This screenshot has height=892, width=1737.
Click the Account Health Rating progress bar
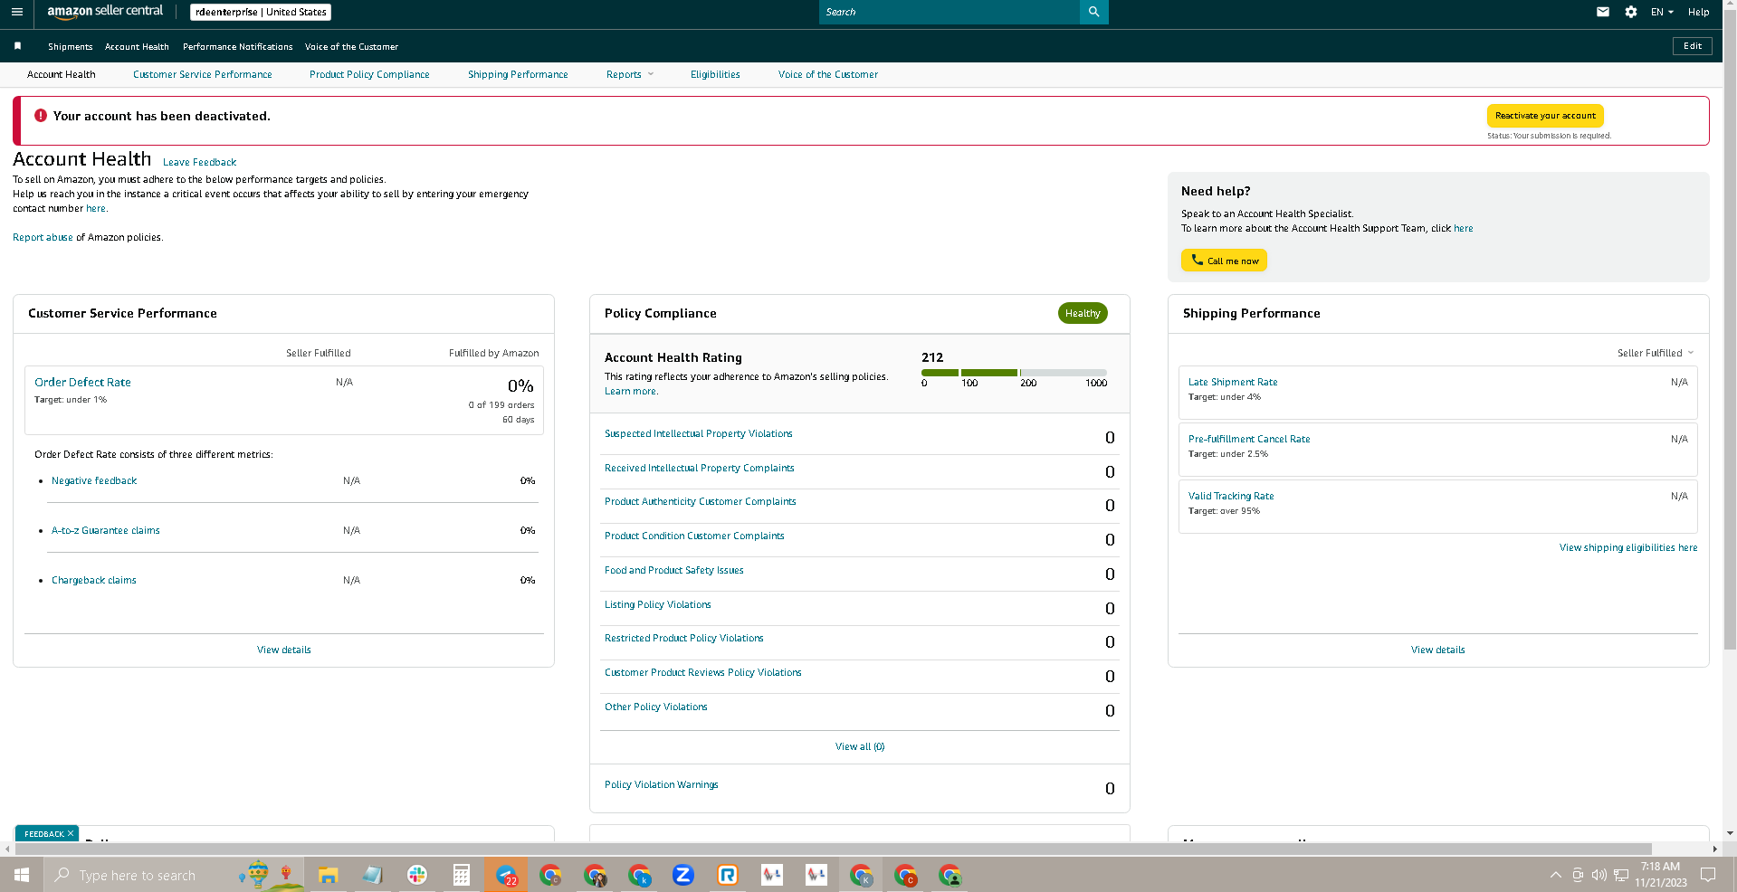point(1014,373)
